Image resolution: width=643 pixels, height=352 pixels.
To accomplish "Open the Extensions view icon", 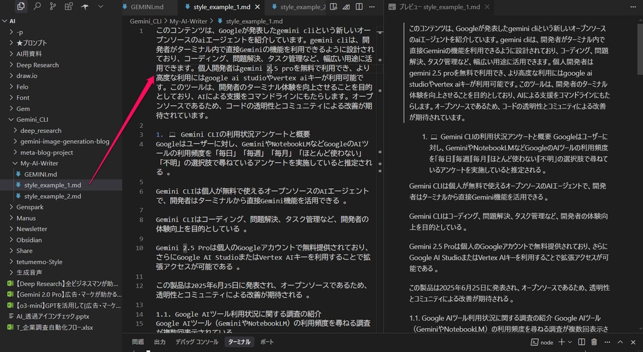I will point(68,6).
